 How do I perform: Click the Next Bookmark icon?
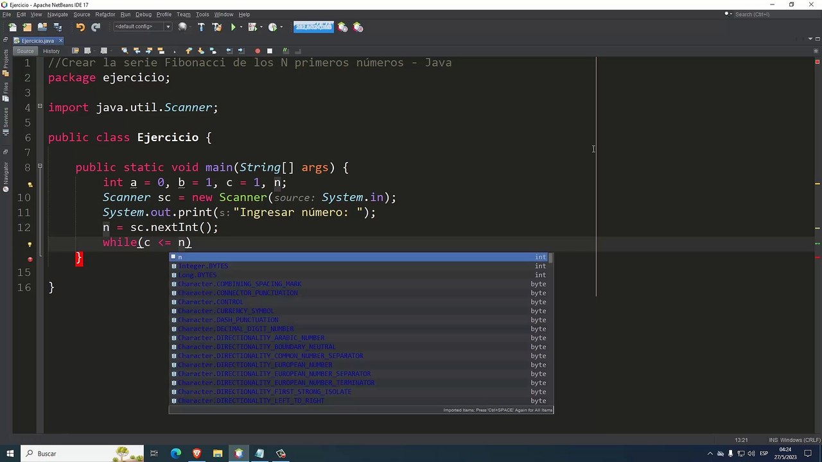tap(201, 51)
